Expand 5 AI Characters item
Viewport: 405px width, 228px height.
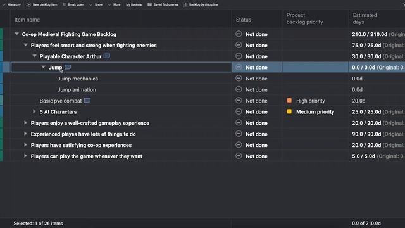click(x=34, y=111)
